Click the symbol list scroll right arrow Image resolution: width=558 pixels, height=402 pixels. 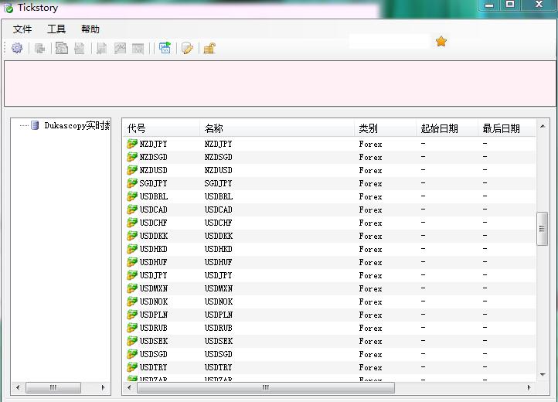tap(529, 387)
